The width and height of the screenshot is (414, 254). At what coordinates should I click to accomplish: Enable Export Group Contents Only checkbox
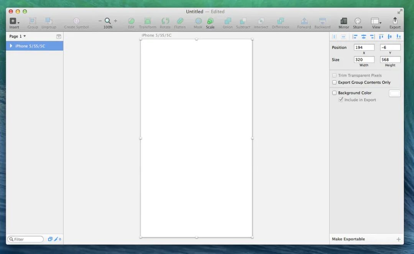[334, 82]
